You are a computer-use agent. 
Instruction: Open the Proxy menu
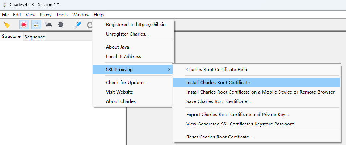point(46,15)
